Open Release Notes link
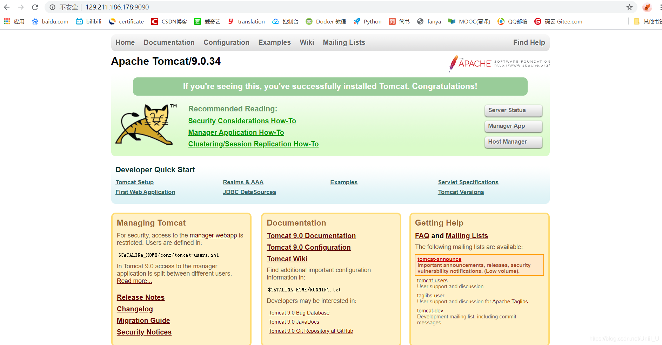 pyautogui.click(x=141, y=297)
